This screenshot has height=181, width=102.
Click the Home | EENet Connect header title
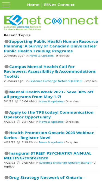click(51, 5)
